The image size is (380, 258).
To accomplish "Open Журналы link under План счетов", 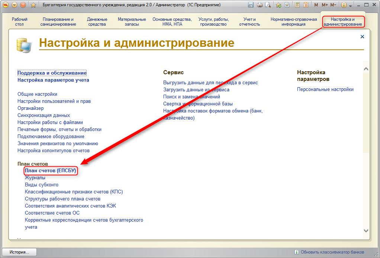I will [35, 178].
